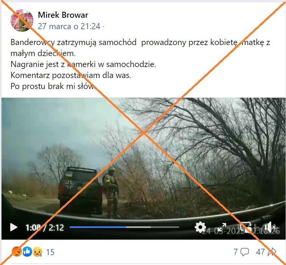Unmute the video speaker icon
This screenshot has width=286, height=265.
point(270,227)
